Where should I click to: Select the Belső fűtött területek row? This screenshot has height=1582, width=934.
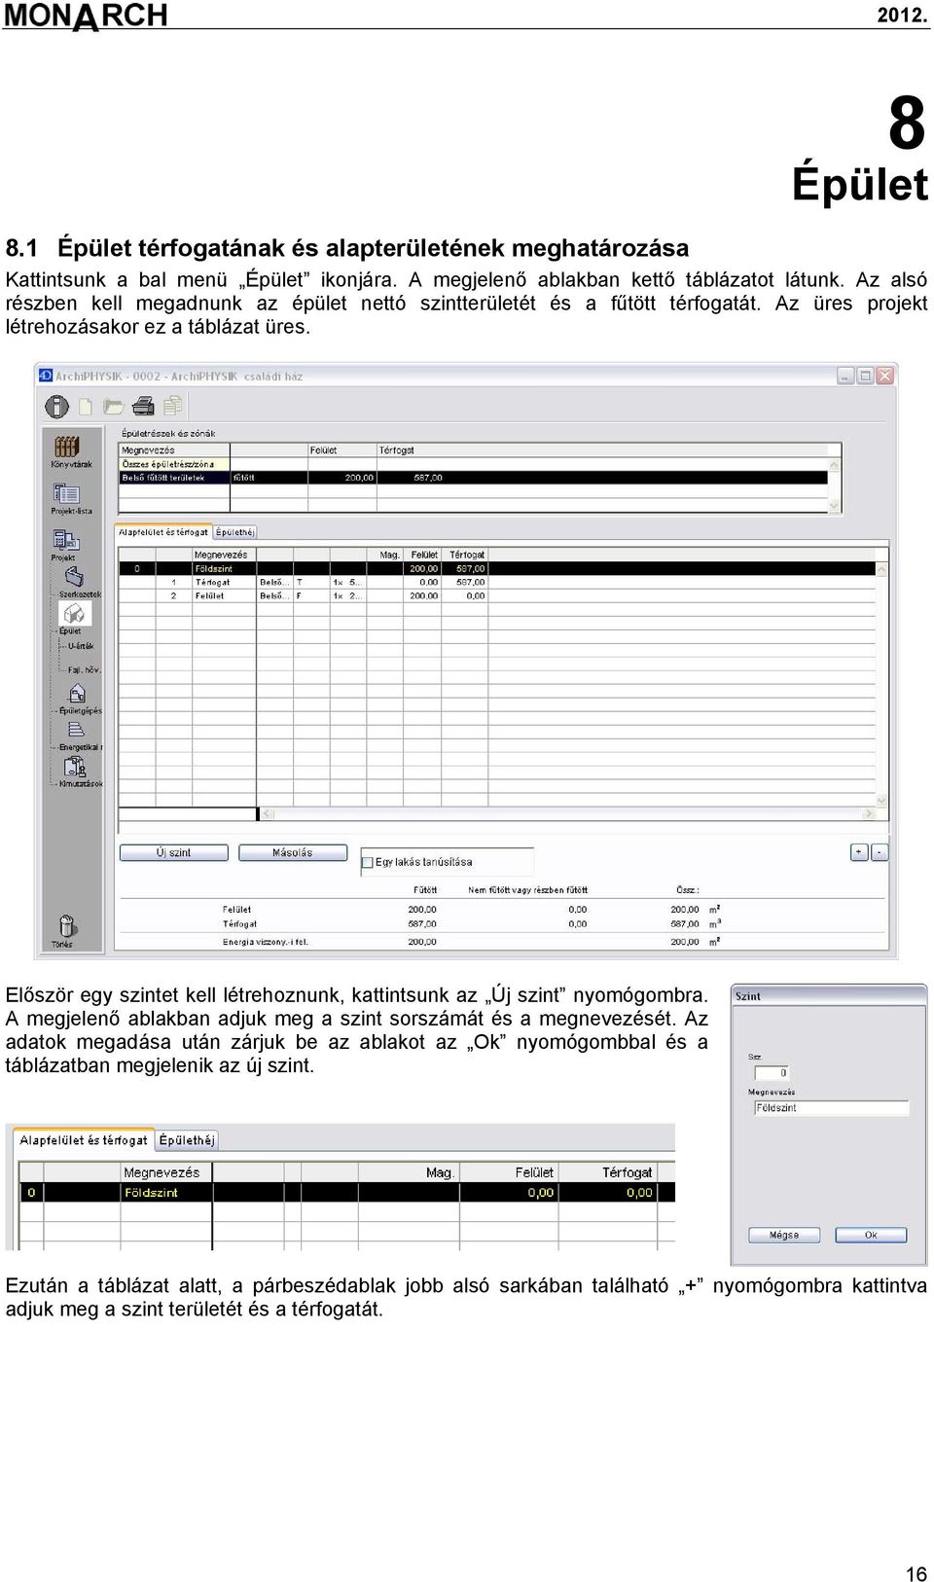coord(473,478)
